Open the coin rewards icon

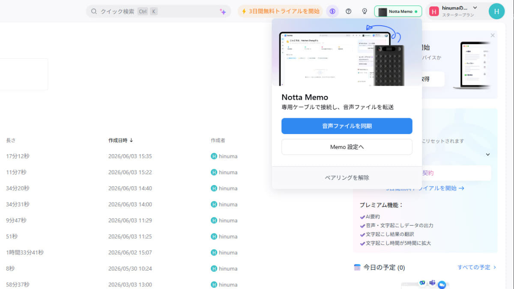tap(332, 11)
